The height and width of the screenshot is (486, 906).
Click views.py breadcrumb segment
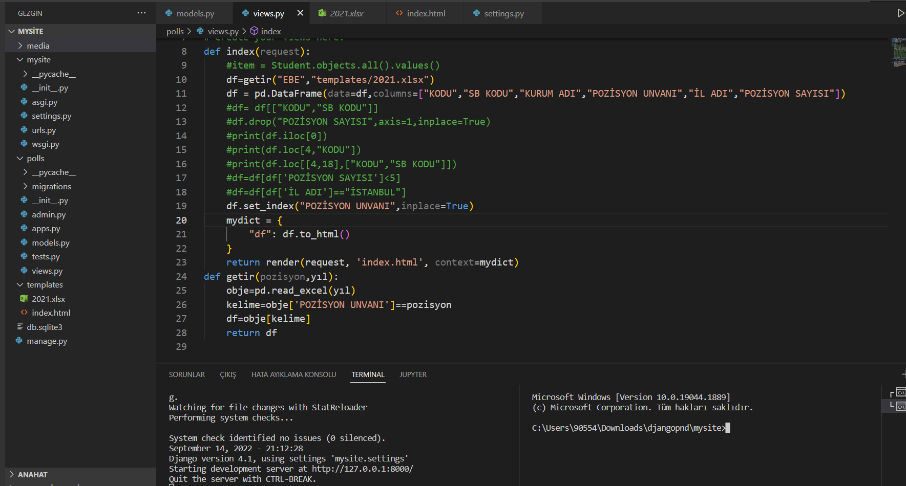(x=223, y=31)
